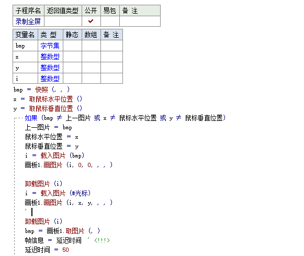Image resolution: width=304 pixels, height=256 pixels.
Task: Click the 如果 keyword in the condition line
Action: click(31, 118)
